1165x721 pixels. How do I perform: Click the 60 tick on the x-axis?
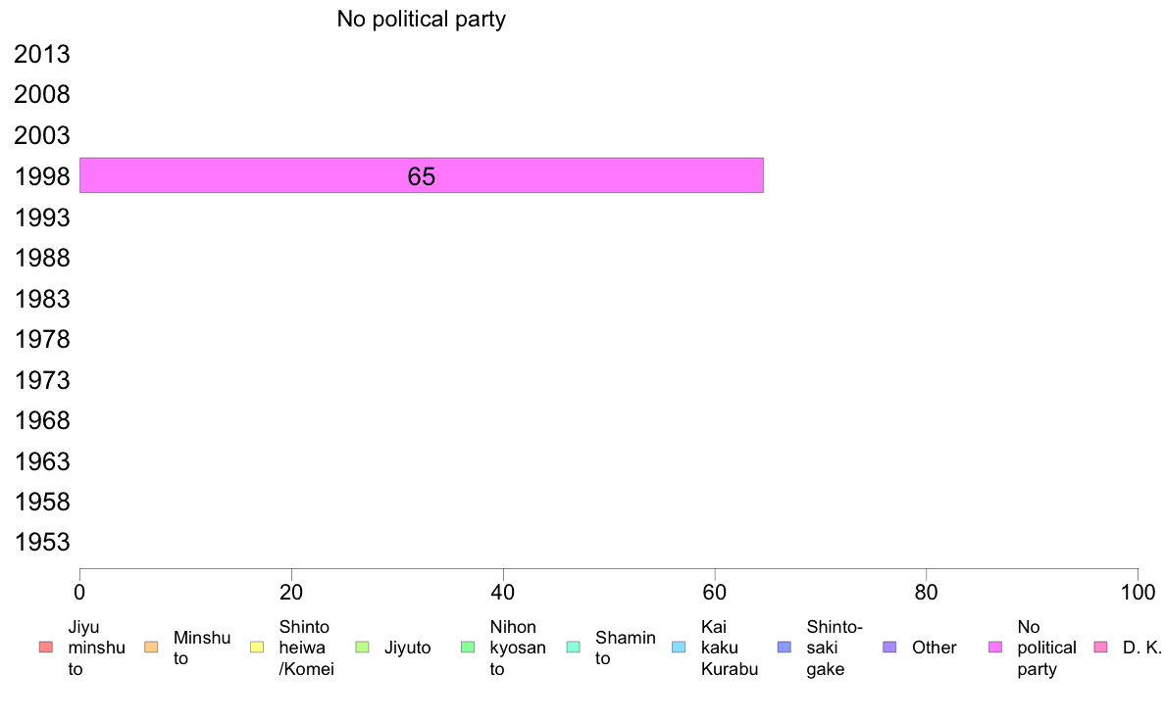point(715,592)
